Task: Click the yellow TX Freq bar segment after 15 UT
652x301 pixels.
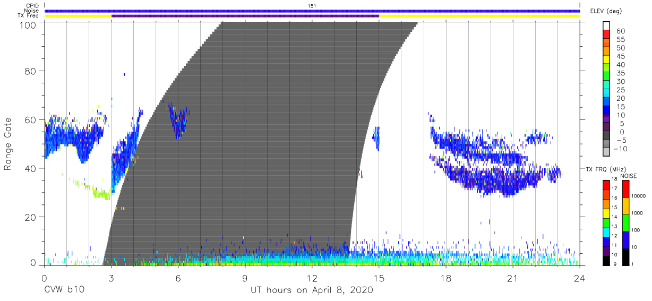Action: tap(479, 16)
